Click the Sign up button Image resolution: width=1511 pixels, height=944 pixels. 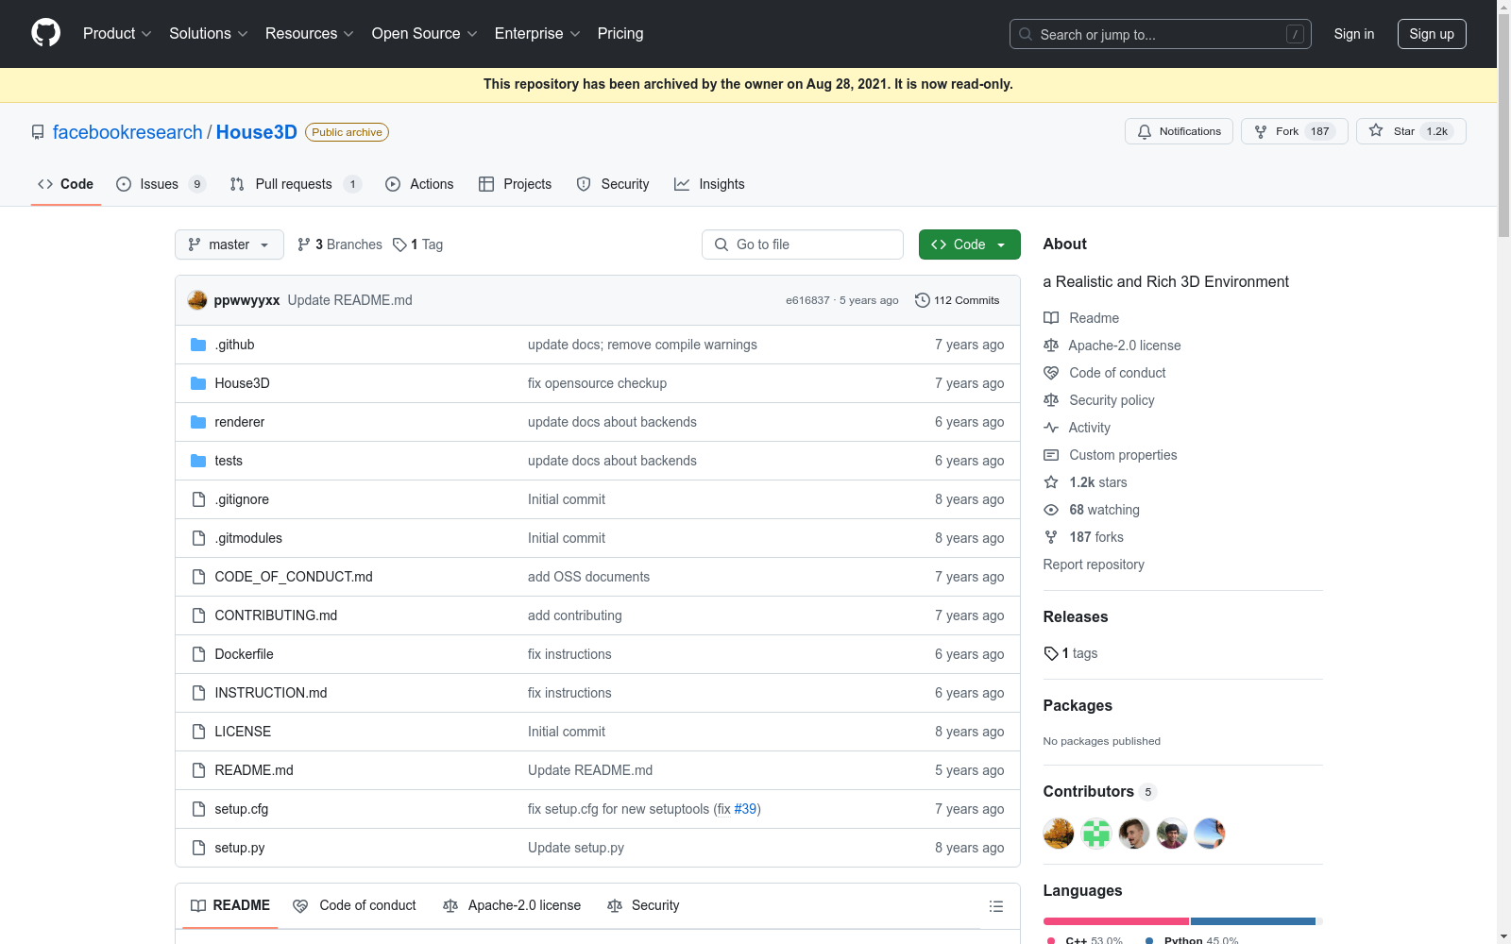click(1432, 34)
